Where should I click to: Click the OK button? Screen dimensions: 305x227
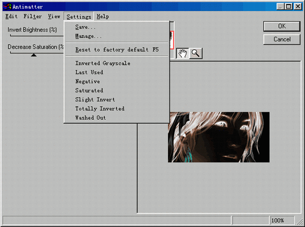pyautogui.click(x=282, y=26)
